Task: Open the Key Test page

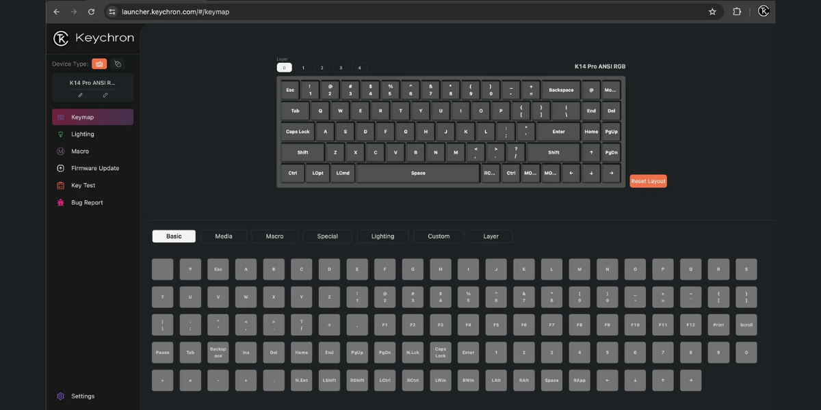Action: 83,185
